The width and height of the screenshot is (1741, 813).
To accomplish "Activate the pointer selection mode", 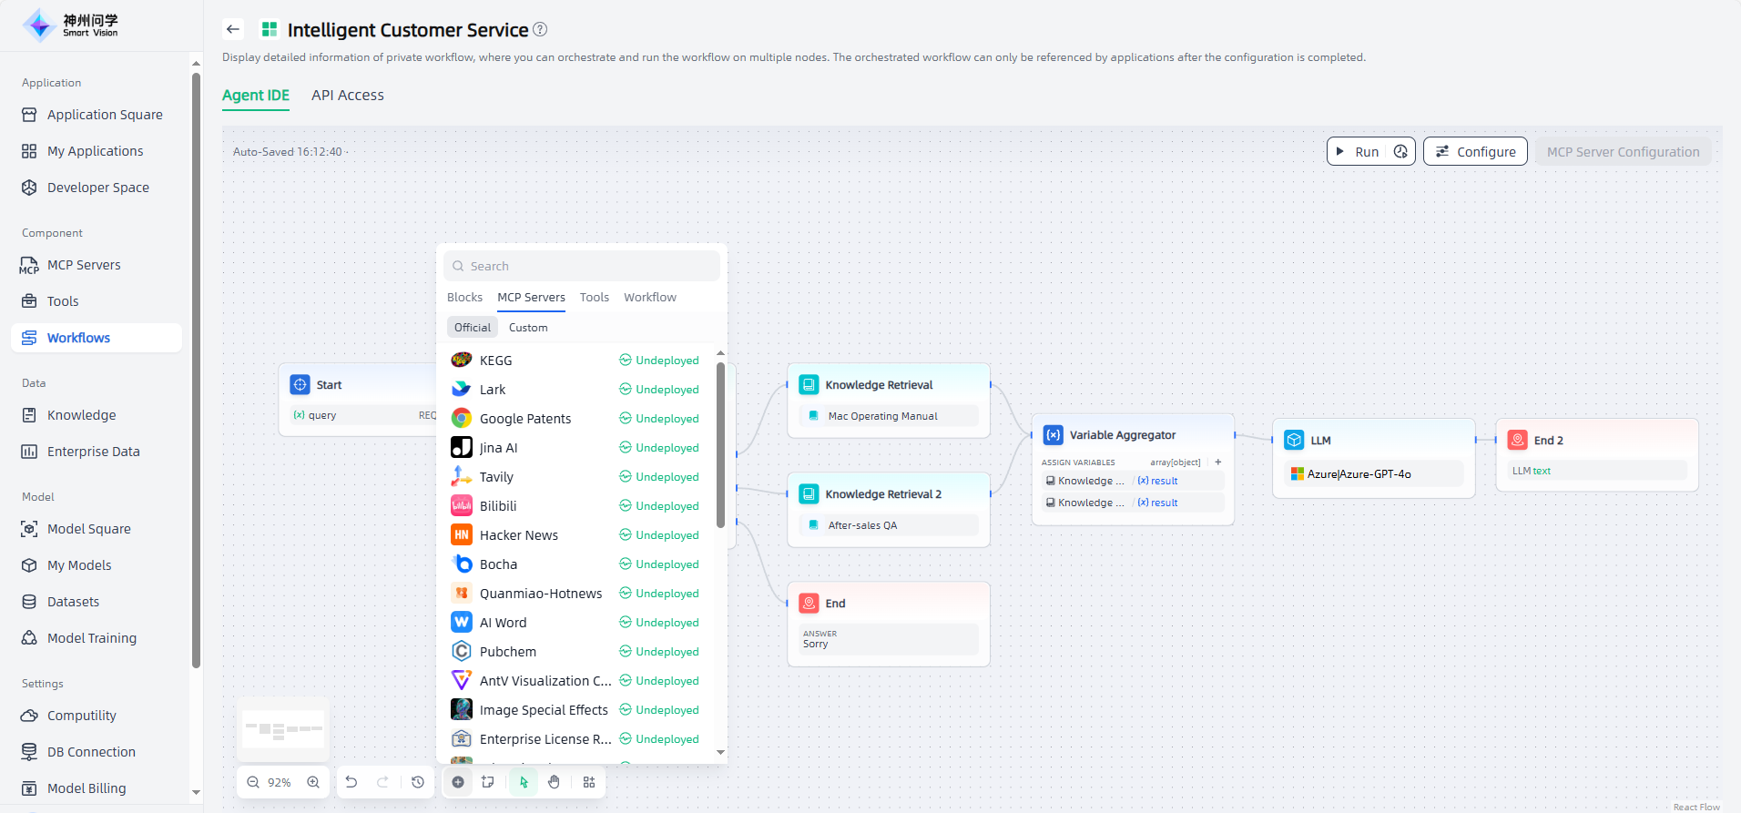I will (524, 782).
